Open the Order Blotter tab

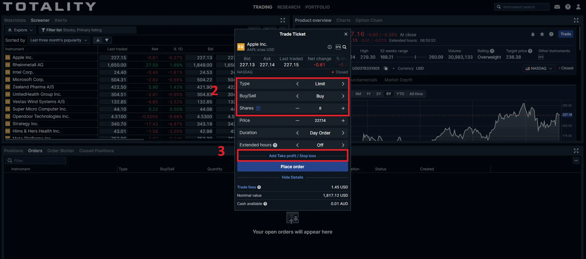click(61, 151)
